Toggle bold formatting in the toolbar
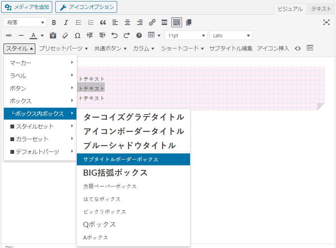The height and width of the screenshot is (248, 336). (54, 22)
